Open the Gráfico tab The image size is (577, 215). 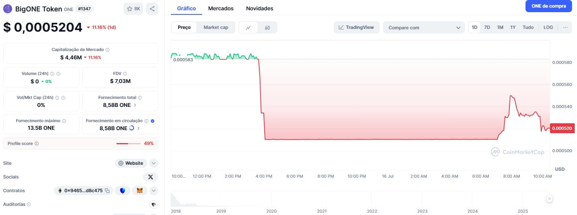click(186, 8)
